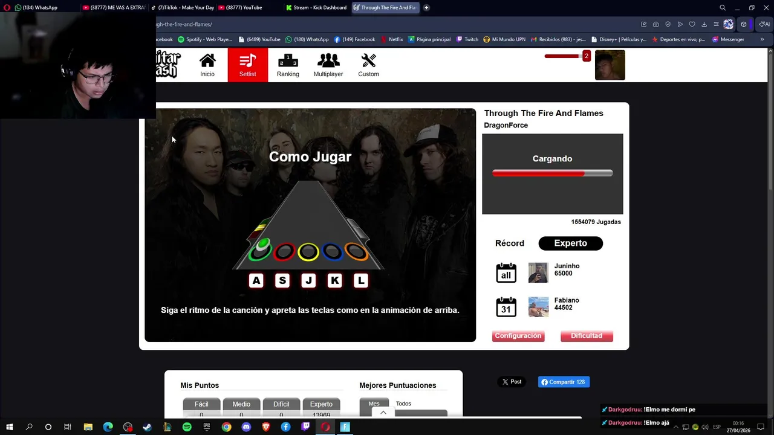The height and width of the screenshot is (435, 774).
Task: Open the Setlist page
Action: coord(248,65)
